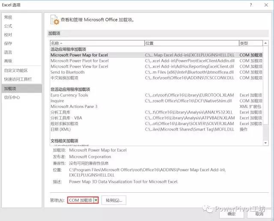
Task: Open the 管理 COM 加载项 dropdown
Action: [96, 200]
